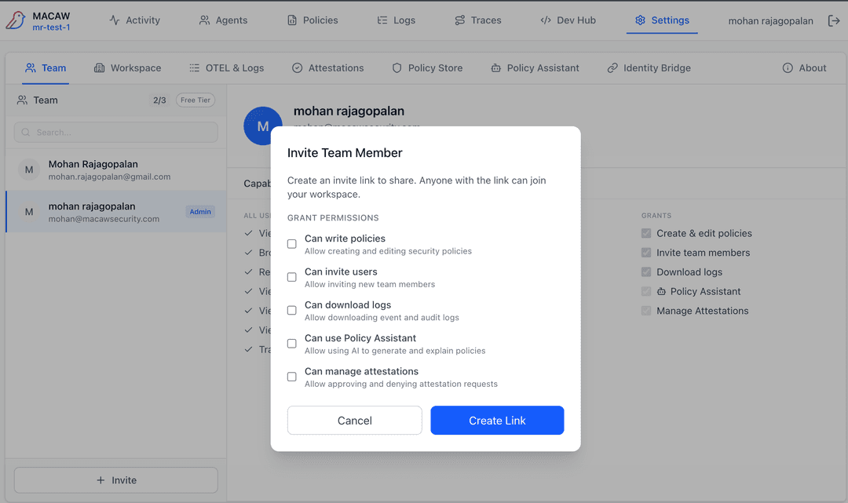Viewport: 848px width, 503px height.
Task: Open the Traces page in top navigation
Action: click(x=477, y=20)
